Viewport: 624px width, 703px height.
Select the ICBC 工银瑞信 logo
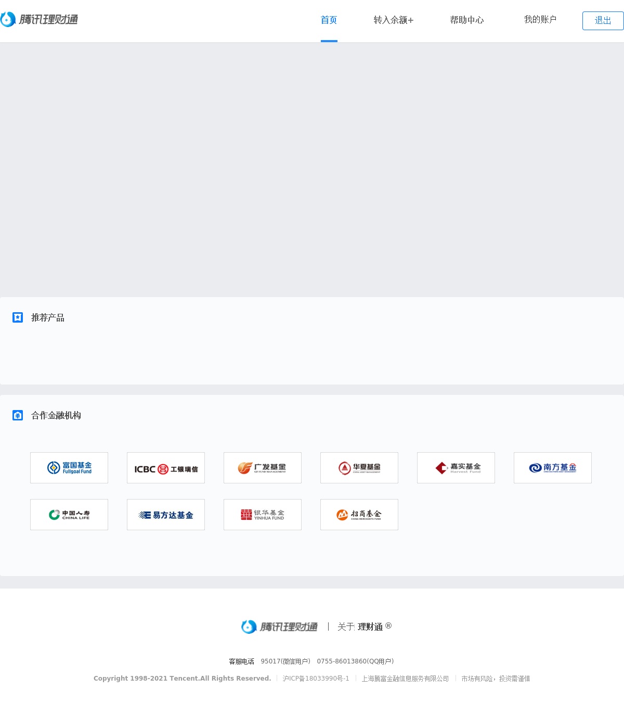coord(166,468)
